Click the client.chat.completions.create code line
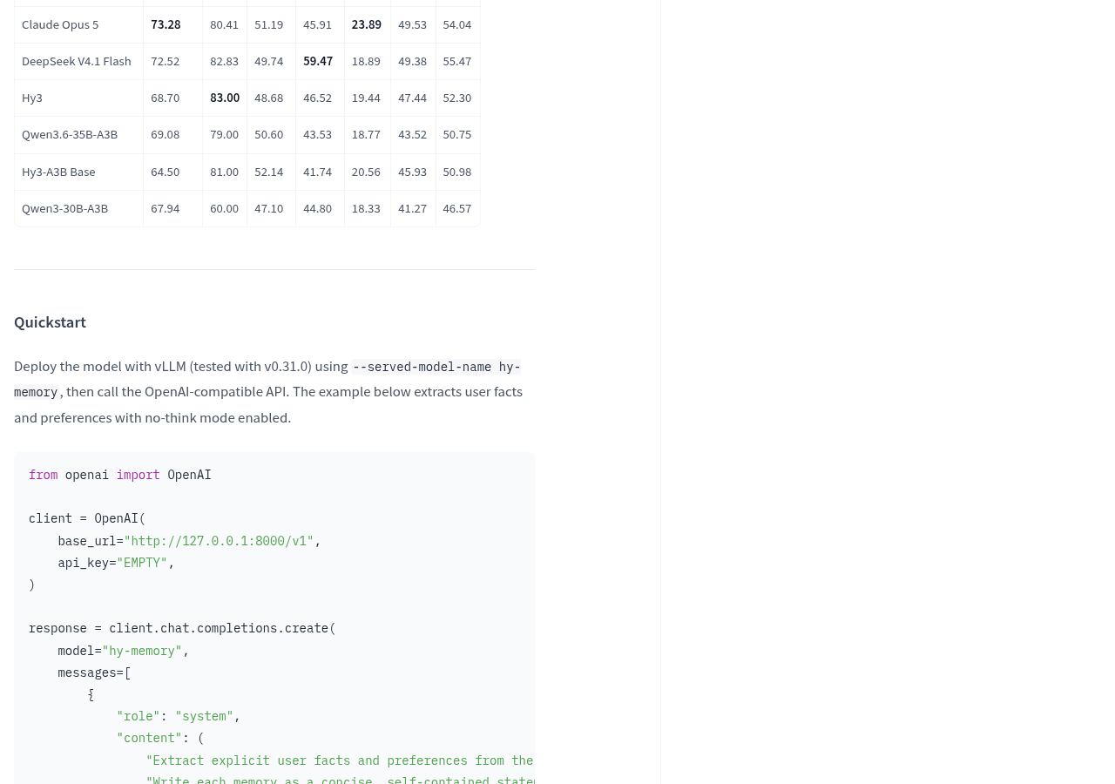This screenshot has height=784, width=1115. (182, 628)
